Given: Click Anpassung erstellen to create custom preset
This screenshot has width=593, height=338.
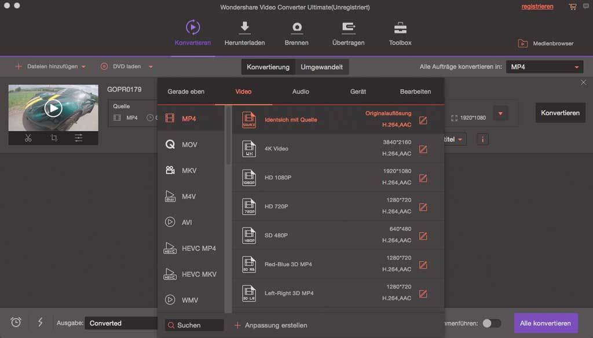Looking at the screenshot, I should [x=271, y=325].
